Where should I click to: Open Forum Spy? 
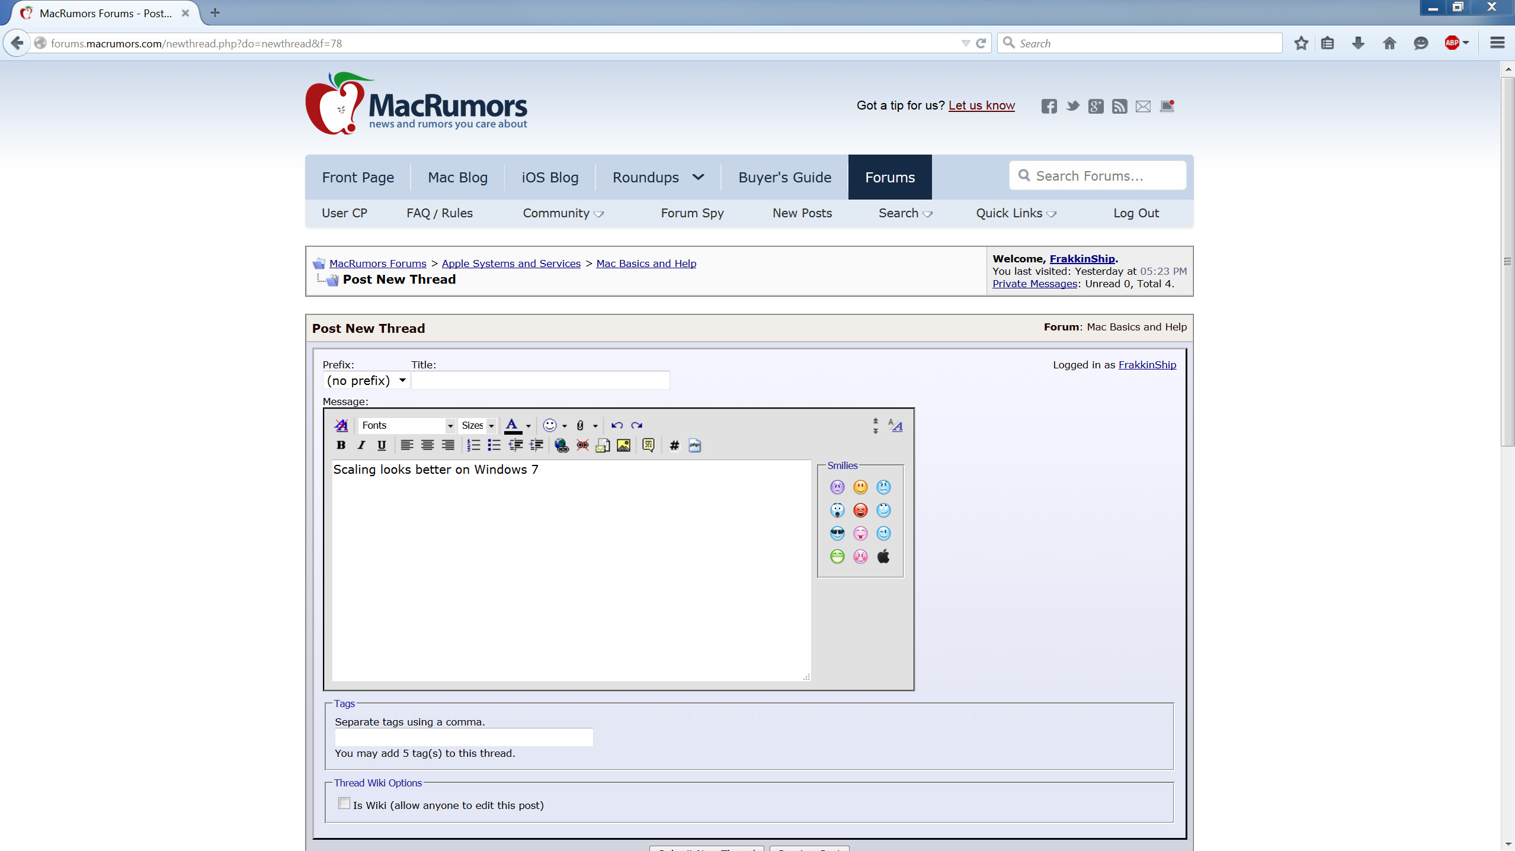[692, 213]
